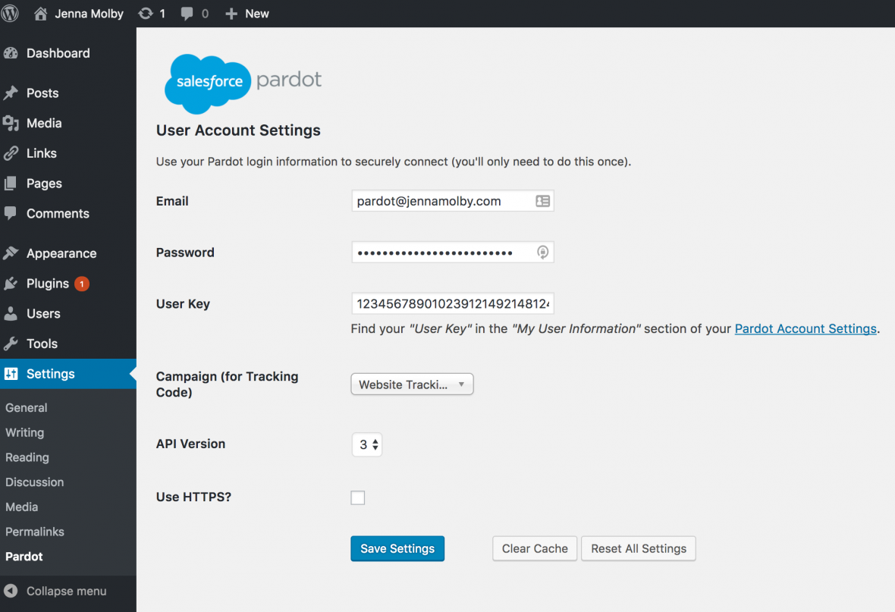This screenshot has height=612, width=895.
Task: Enable the Use HTTPS checkbox
Action: pyautogui.click(x=358, y=497)
